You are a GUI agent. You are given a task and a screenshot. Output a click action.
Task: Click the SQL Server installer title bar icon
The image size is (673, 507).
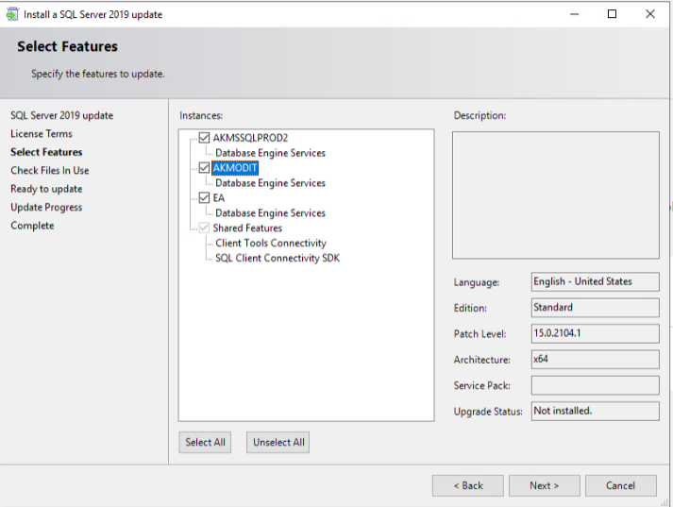point(12,14)
